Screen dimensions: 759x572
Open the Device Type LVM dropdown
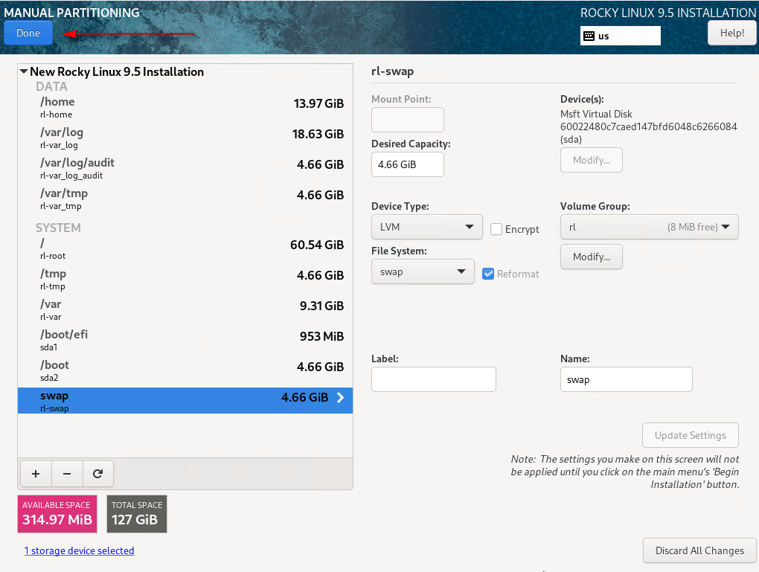coord(426,227)
